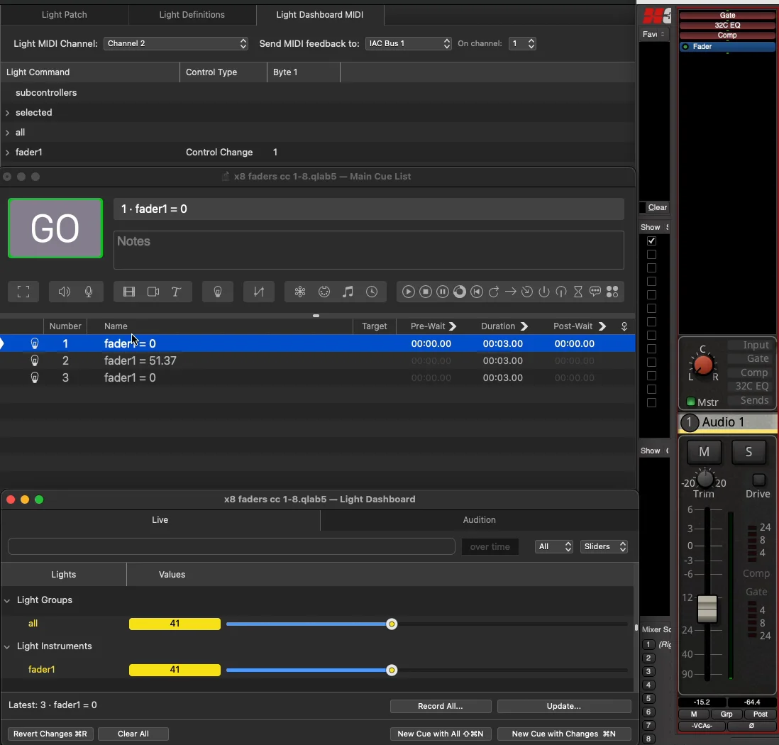Add a Group cue from the toolbar

coord(23,292)
